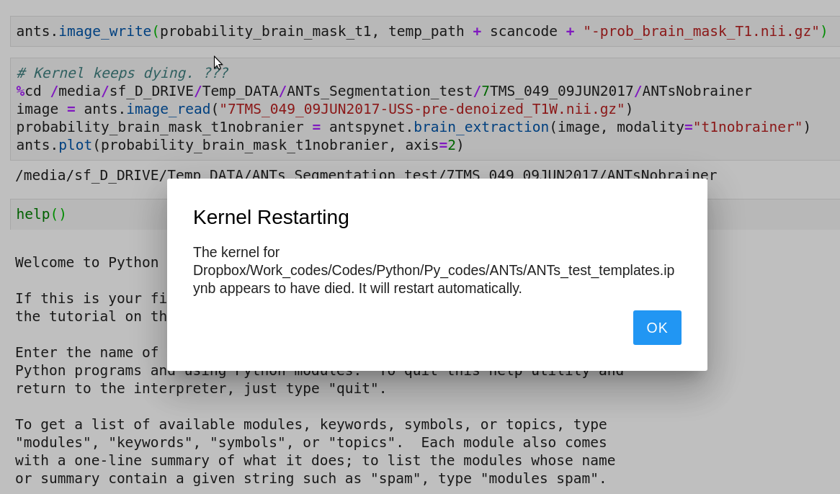This screenshot has width=840, height=494.
Task: Click the plot function name
Action: (x=74, y=145)
